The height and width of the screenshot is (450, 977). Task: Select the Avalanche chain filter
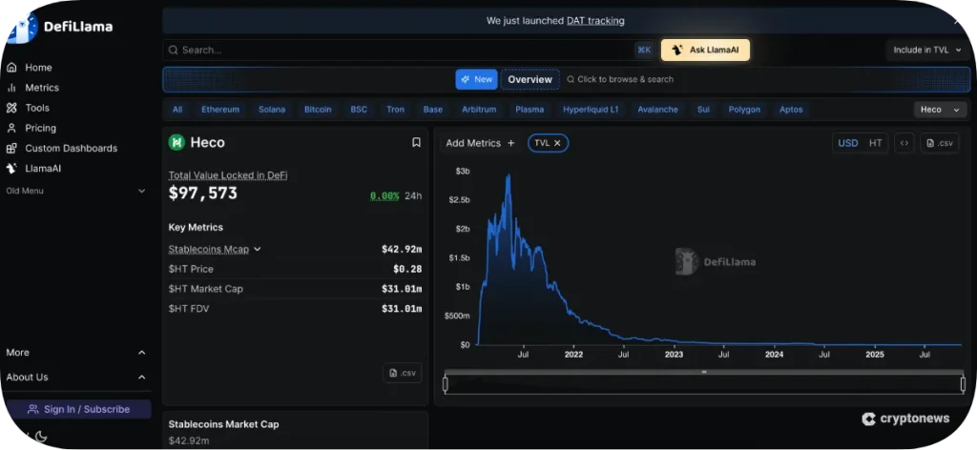point(657,110)
